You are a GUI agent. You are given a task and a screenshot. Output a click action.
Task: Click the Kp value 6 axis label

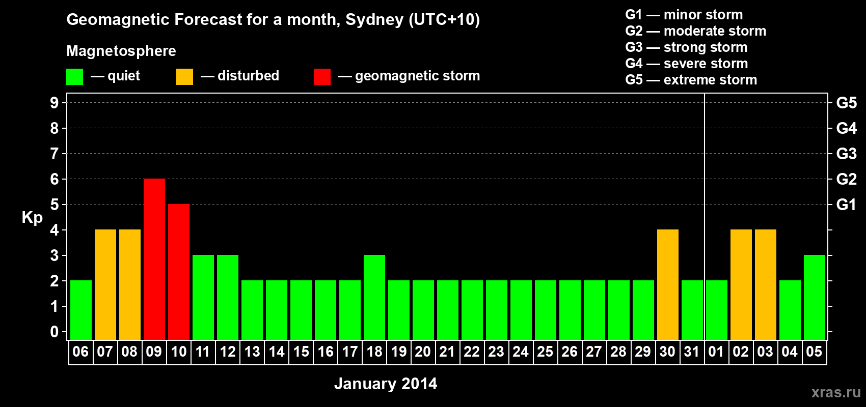tap(55, 179)
